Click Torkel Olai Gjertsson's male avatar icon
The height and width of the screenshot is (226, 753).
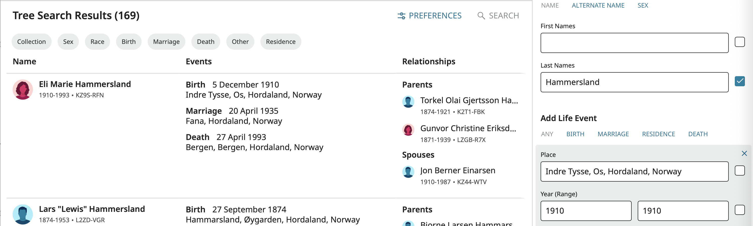click(x=408, y=102)
